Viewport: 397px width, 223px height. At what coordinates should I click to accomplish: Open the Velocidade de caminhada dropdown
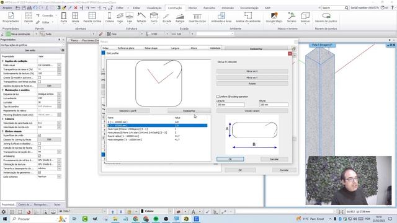pos(59,123)
